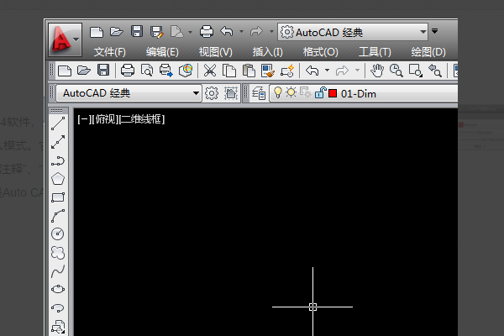Toggle layer on/off lightbulb for 01-Dim

(x=278, y=93)
